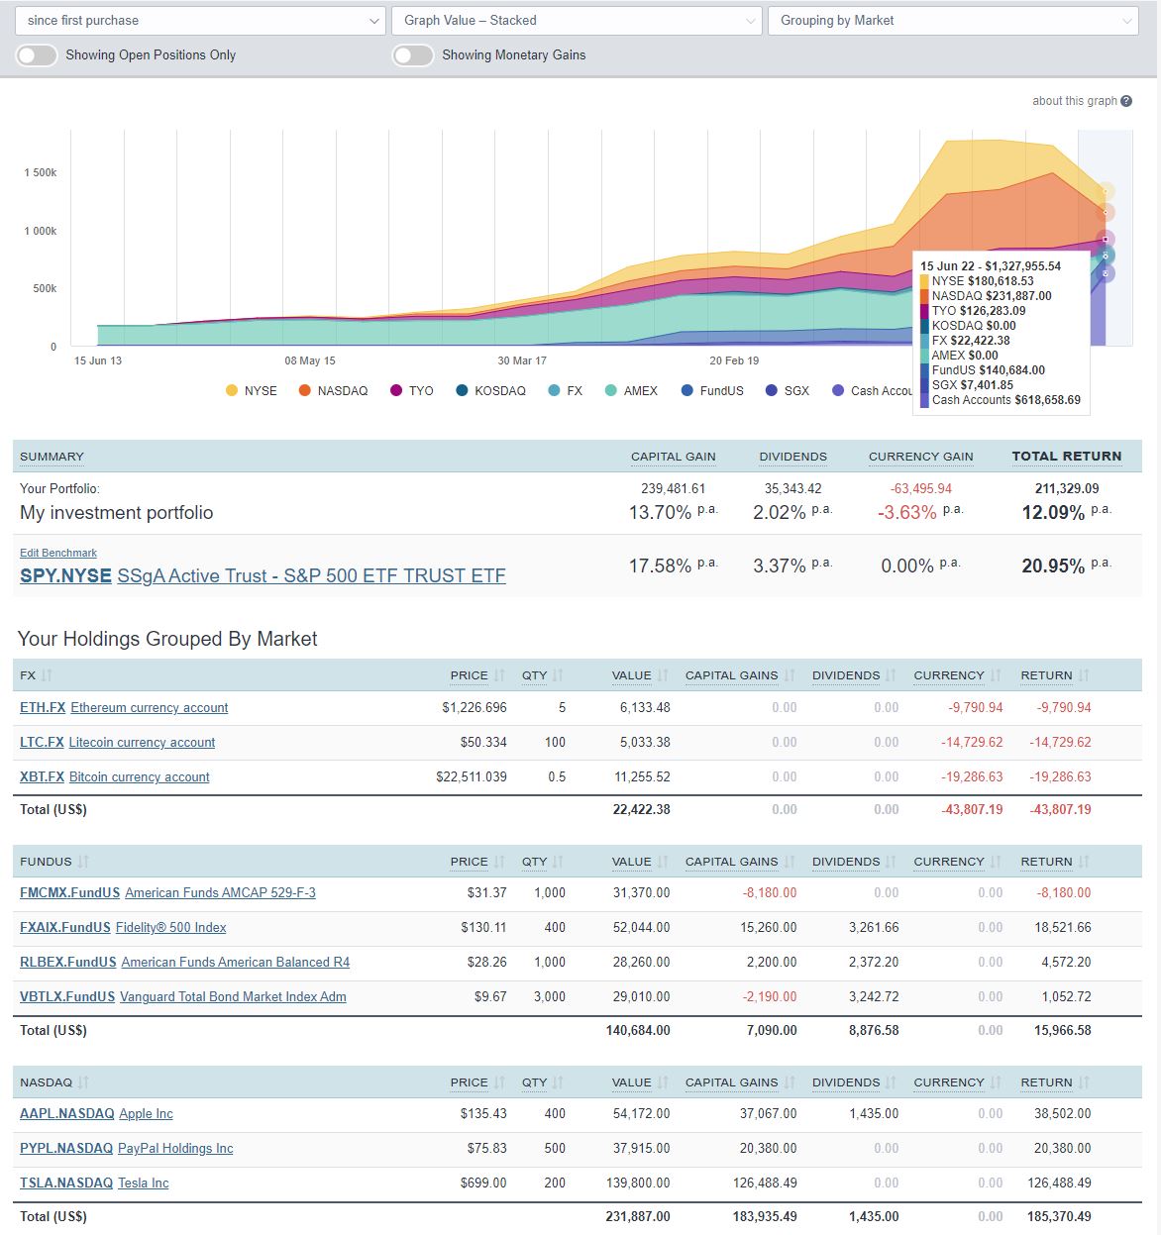This screenshot has height=1235, width=1161.
Task: Sort NASDAQ table by VALUE icon
Action: [663, 1082]
